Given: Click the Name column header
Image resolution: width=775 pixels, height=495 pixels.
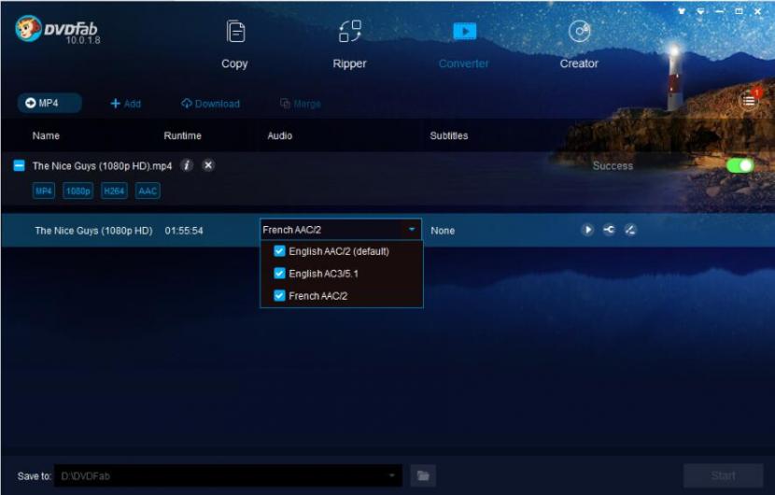Looking at the screenshot, I should click(x=46, y=135).
